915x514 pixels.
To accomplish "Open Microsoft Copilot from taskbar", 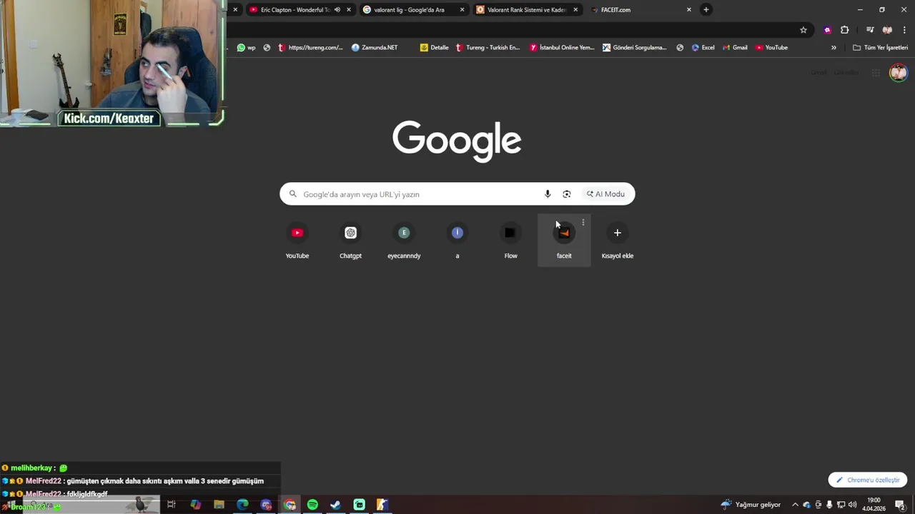I will [195, 505].
